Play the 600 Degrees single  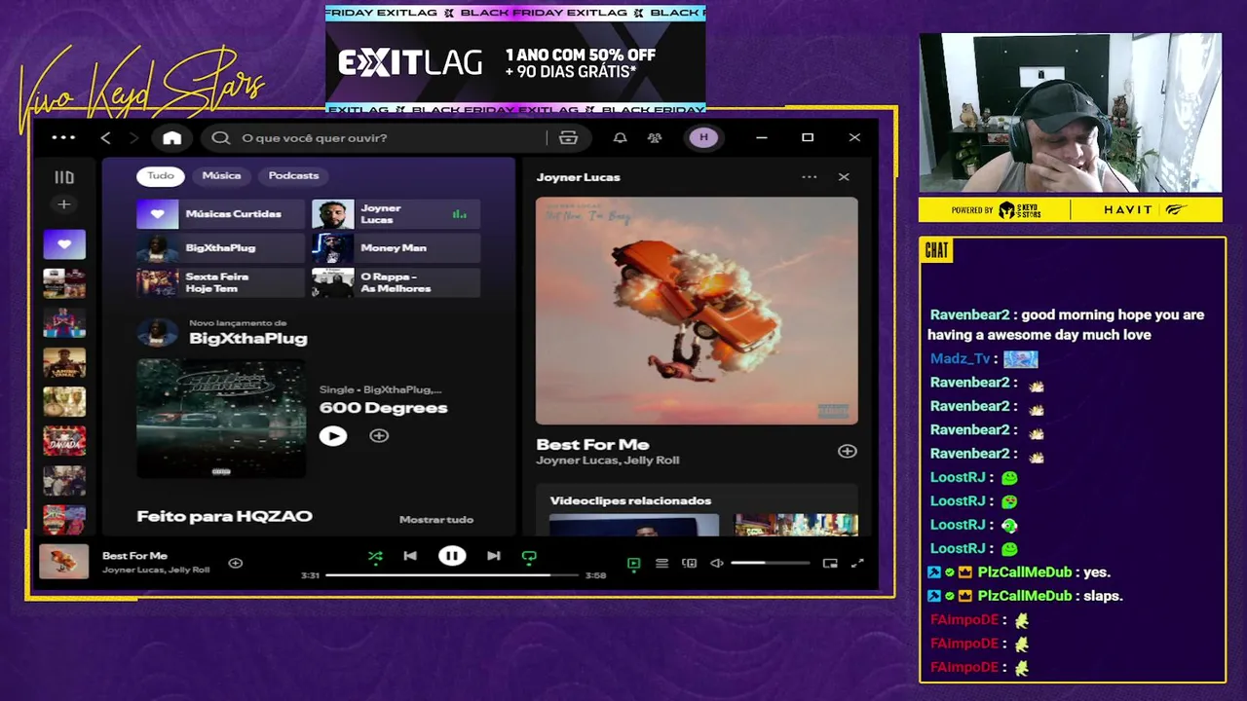333,436
